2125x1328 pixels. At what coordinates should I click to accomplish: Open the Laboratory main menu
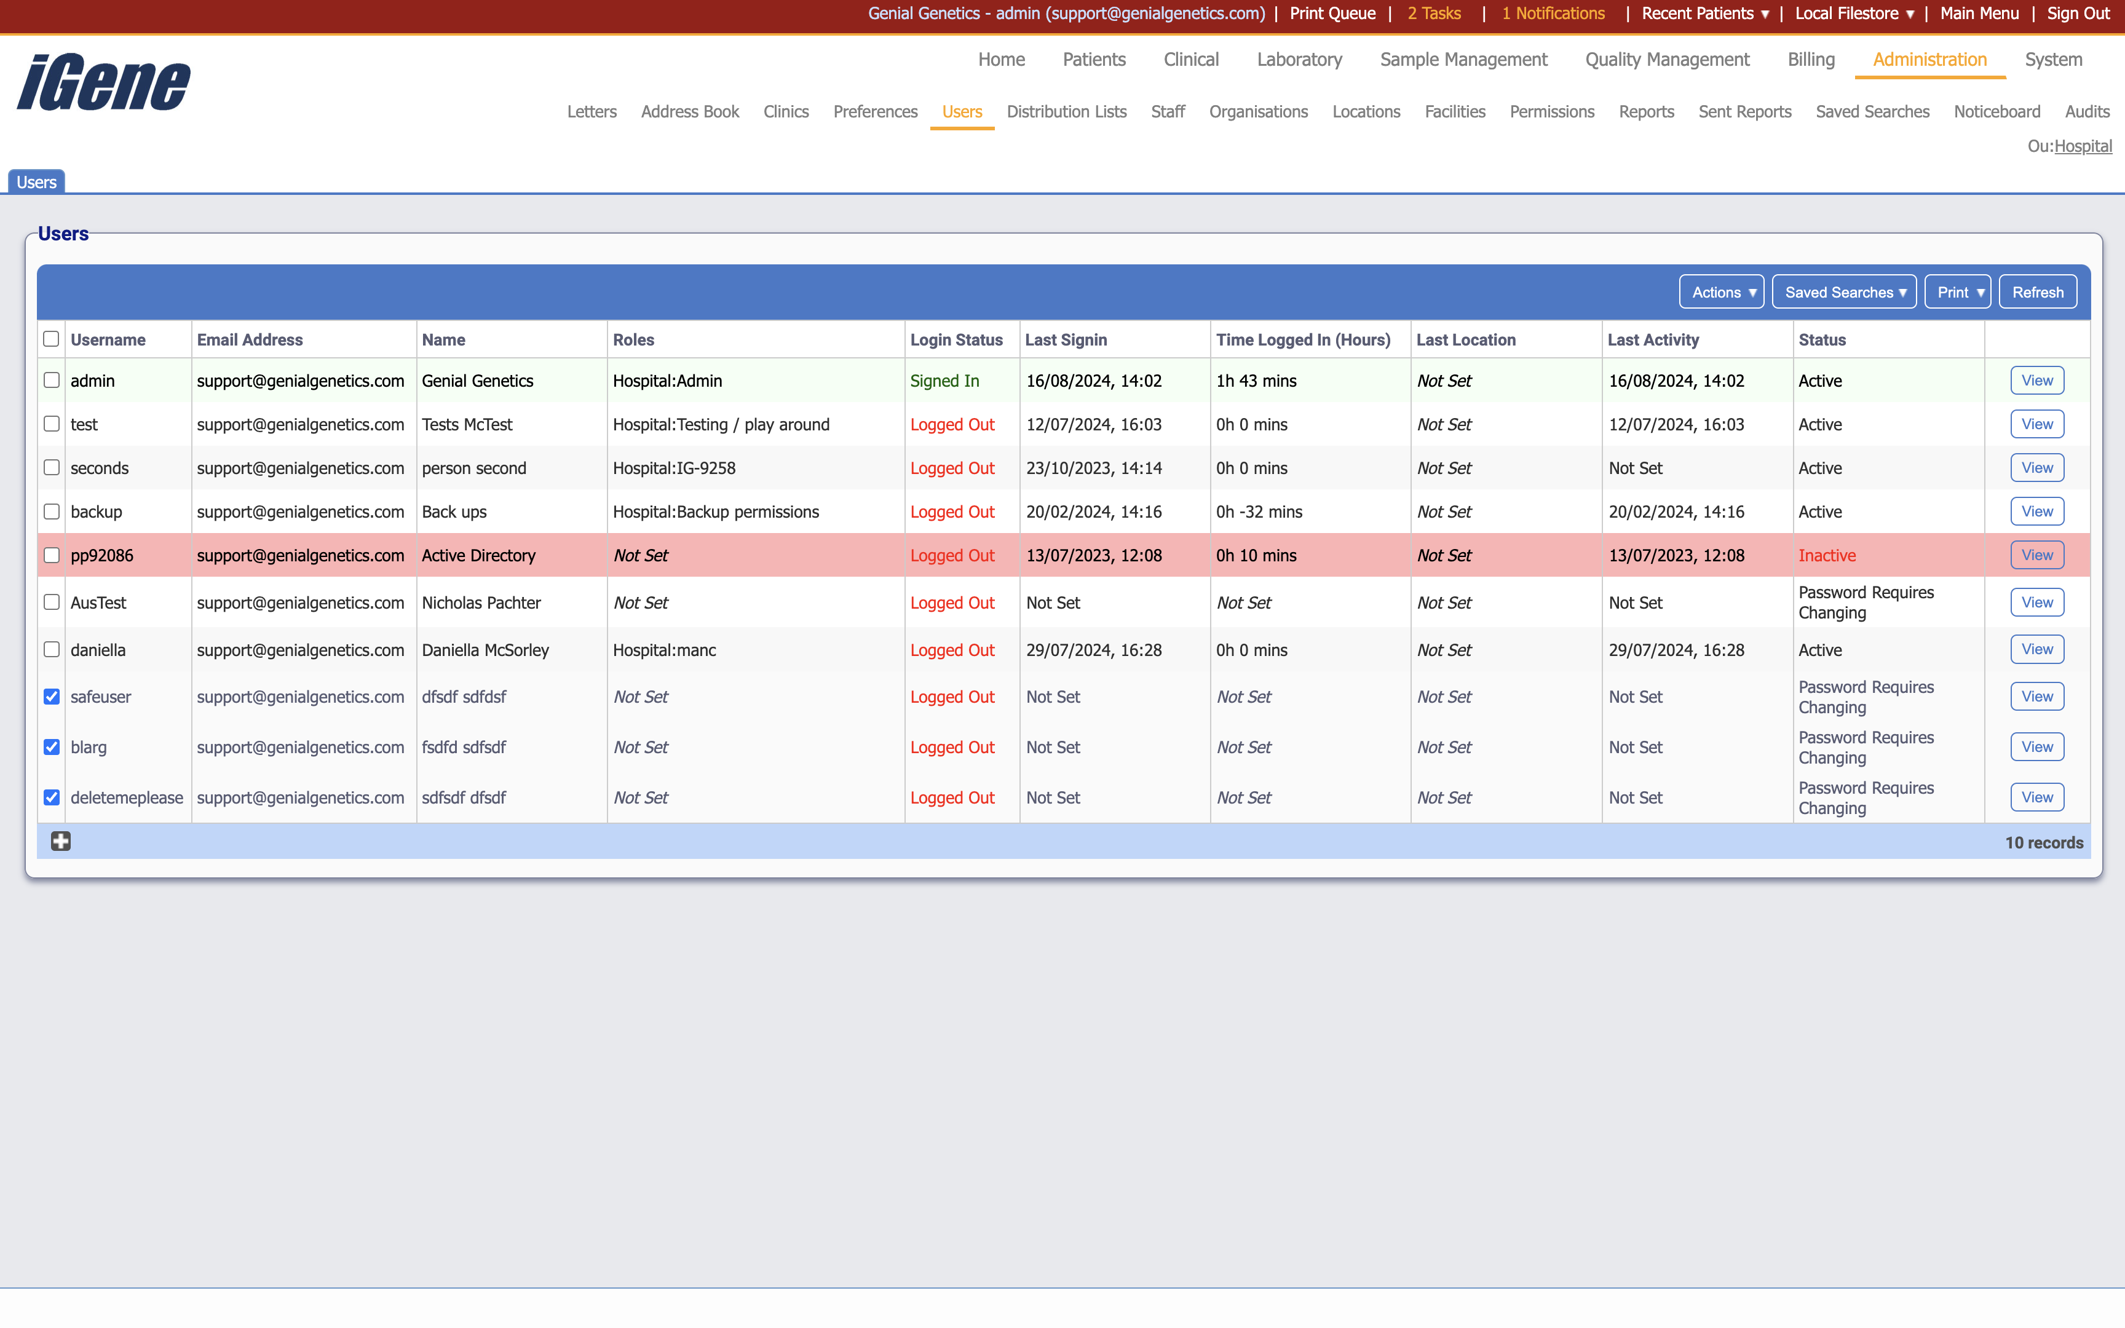coord(1299,60)
